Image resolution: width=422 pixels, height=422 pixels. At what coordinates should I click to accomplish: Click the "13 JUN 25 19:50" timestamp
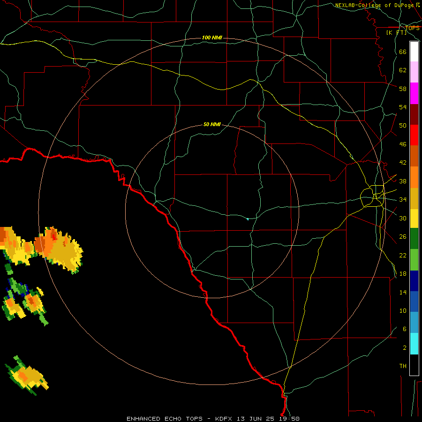tap(268, 419)
